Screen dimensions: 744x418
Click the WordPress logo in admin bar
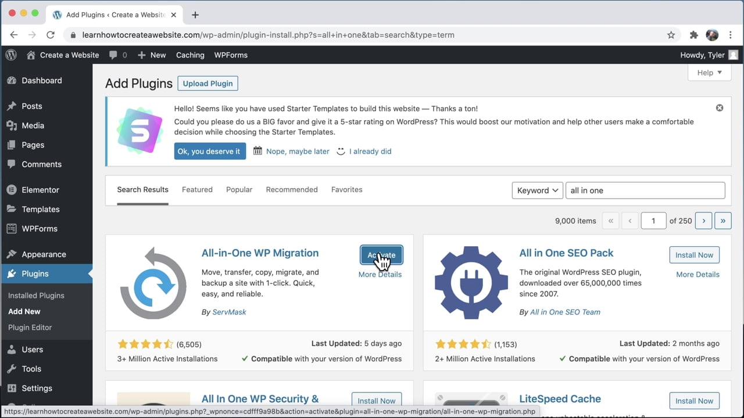click(11, 55)
